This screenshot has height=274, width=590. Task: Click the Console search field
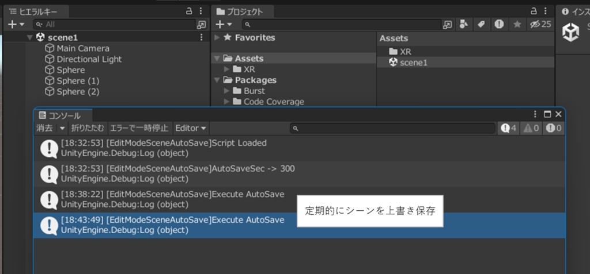392,128
